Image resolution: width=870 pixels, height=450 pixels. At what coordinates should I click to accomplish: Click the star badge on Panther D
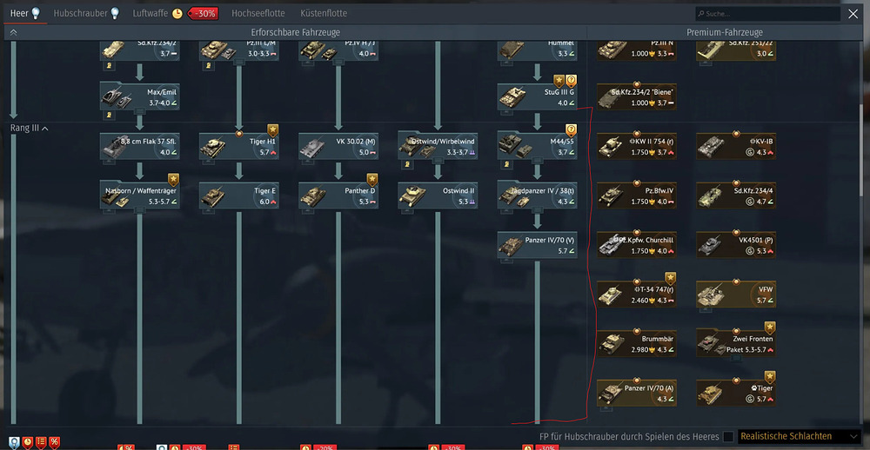click(371, 179)
